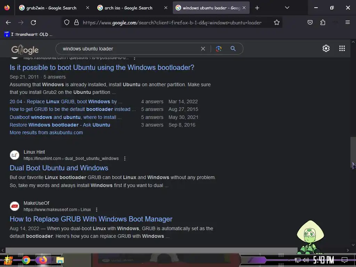
Task: Submit search with magnifier icon
Action: tap(233, 48)
